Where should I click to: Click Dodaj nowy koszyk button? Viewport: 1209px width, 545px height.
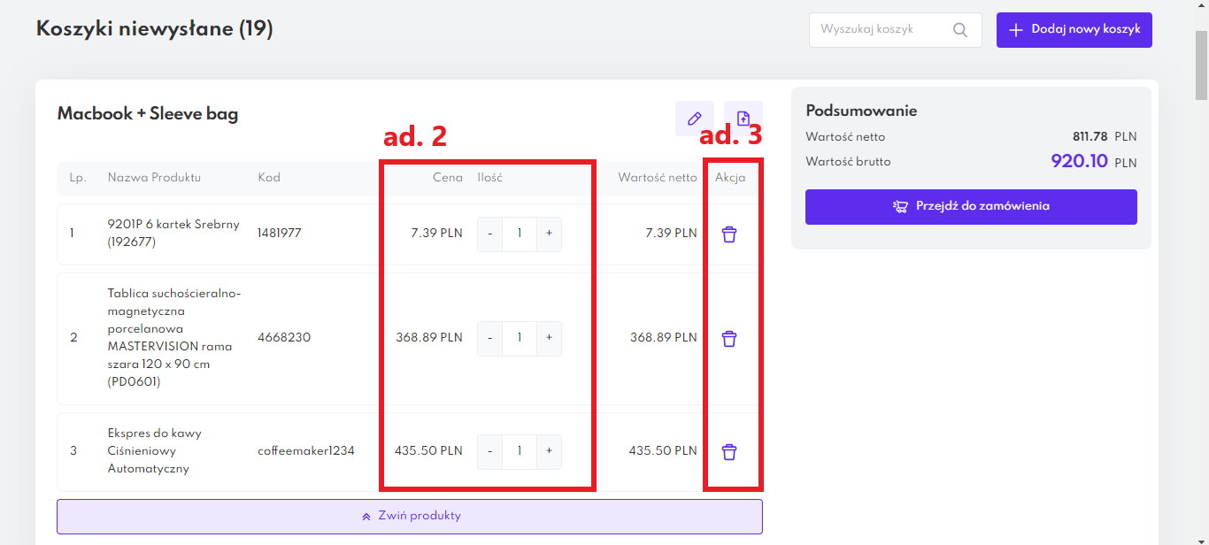(x=1074, y=30)
